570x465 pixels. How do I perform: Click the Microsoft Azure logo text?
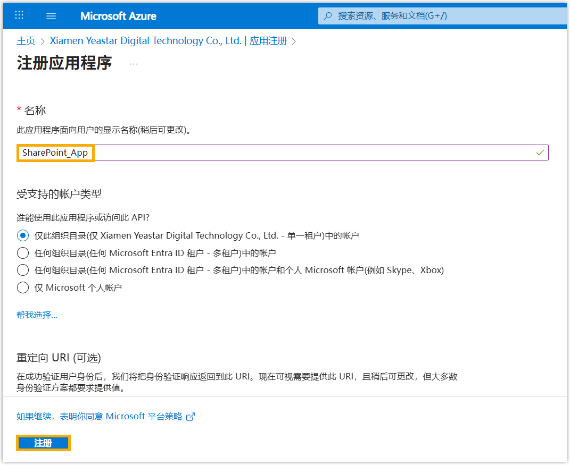coord(118,16)
